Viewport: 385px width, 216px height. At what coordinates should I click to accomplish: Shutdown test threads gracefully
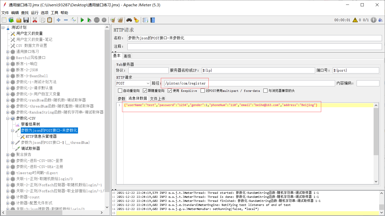tap(104, 20)
